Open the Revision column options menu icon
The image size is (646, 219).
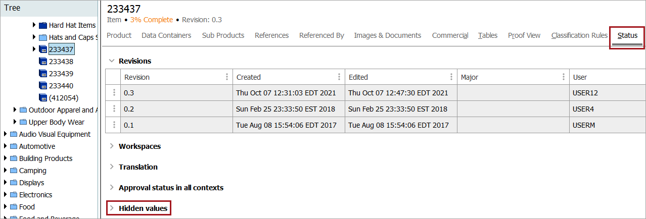pyautogui.click(x=227, y=77)
